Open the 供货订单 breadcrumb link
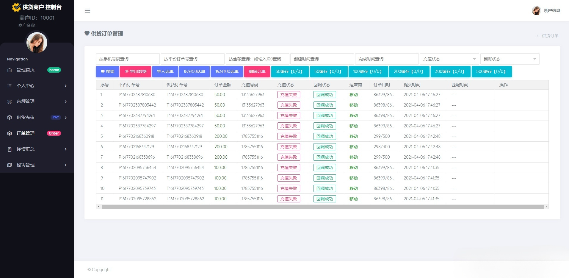Screen dimensions: 569x278 click(550, 35)
